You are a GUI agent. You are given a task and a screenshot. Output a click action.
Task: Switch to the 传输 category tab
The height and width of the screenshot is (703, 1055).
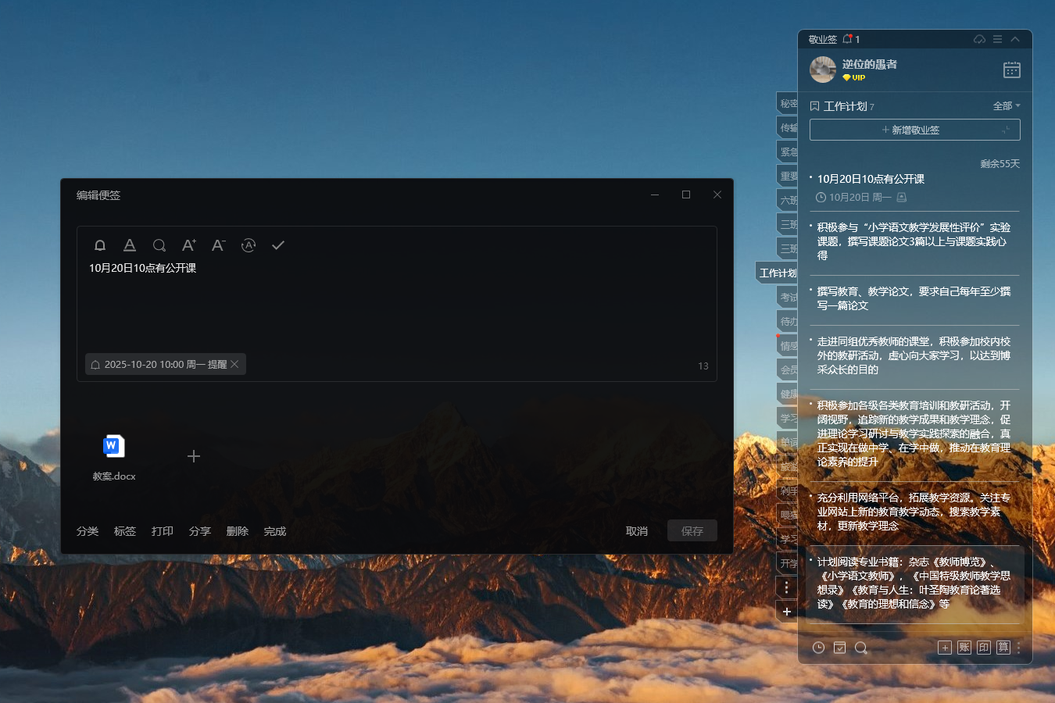(788, 127)
